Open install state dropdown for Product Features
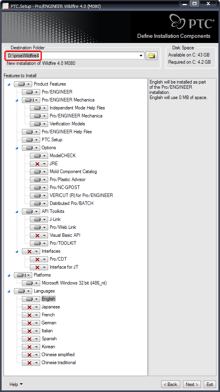Viewport: 220px width, 392px height. [x=29, y=84]
